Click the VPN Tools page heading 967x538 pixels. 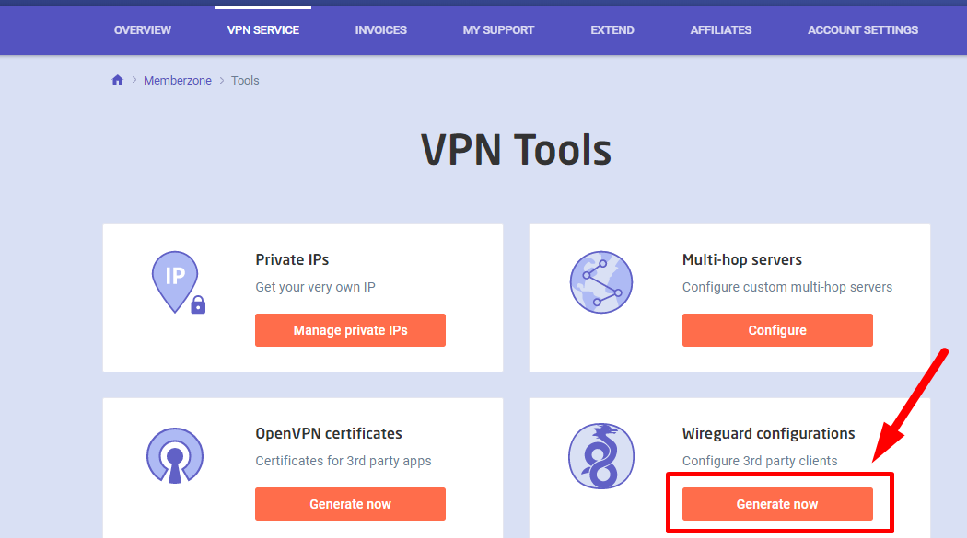tap(516, 150)
